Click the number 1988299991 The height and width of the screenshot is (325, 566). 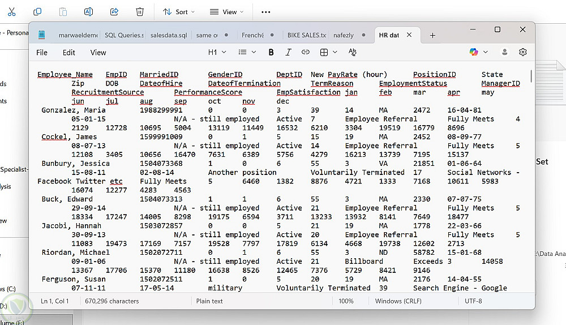coord(161,110)
